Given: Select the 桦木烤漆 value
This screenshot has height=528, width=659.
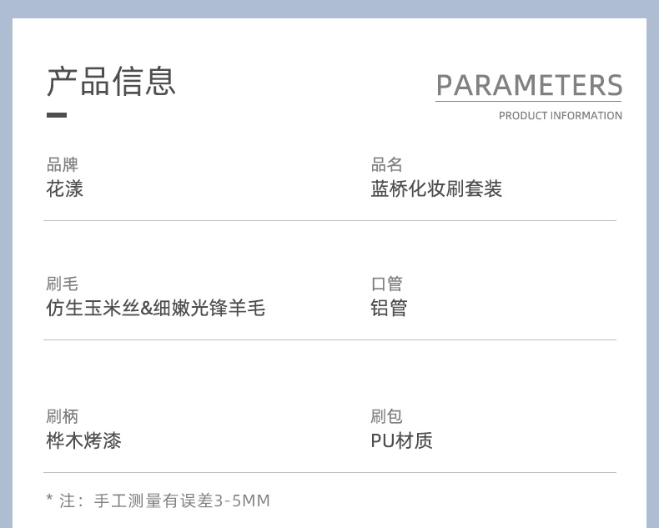Looking at the screenshot, I should click(x=83, y=440).
